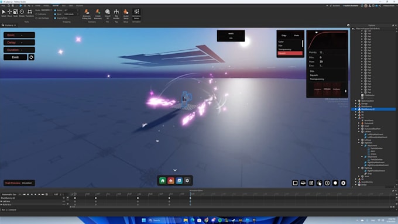Switch to the PLUGINS ribbon tab
This screenshot has height=224, width=398.
pyautogui.click(x=80, y=6)
